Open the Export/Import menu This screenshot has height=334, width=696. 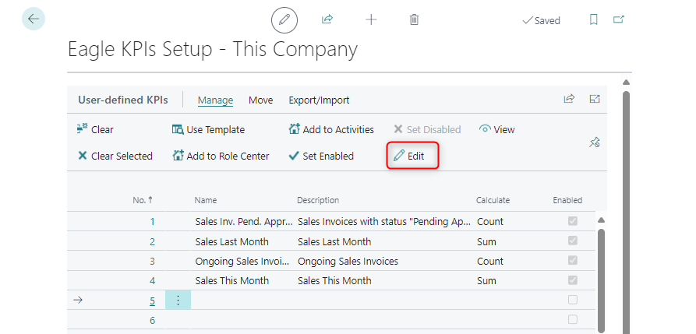click(x=319, y=100)
